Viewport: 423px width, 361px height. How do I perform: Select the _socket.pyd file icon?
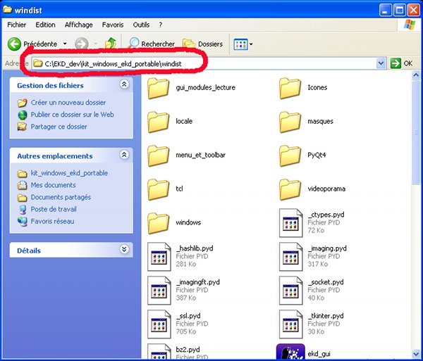(x=290, y=290)
